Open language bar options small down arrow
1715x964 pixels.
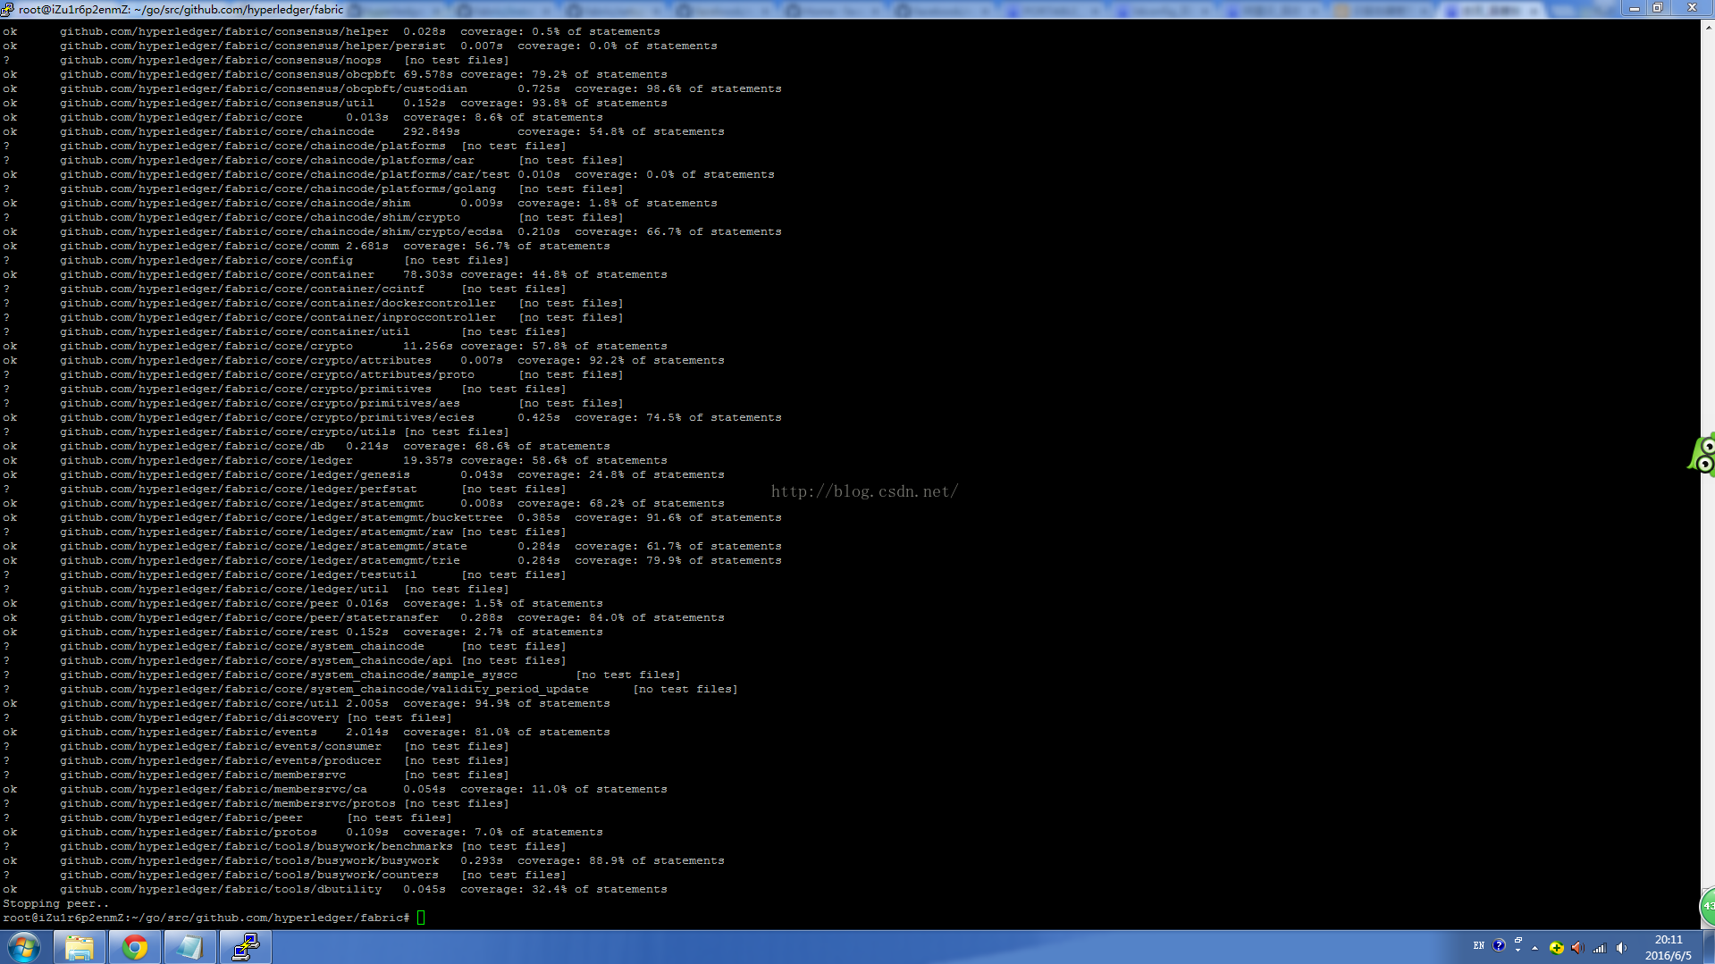point(1518,951)
